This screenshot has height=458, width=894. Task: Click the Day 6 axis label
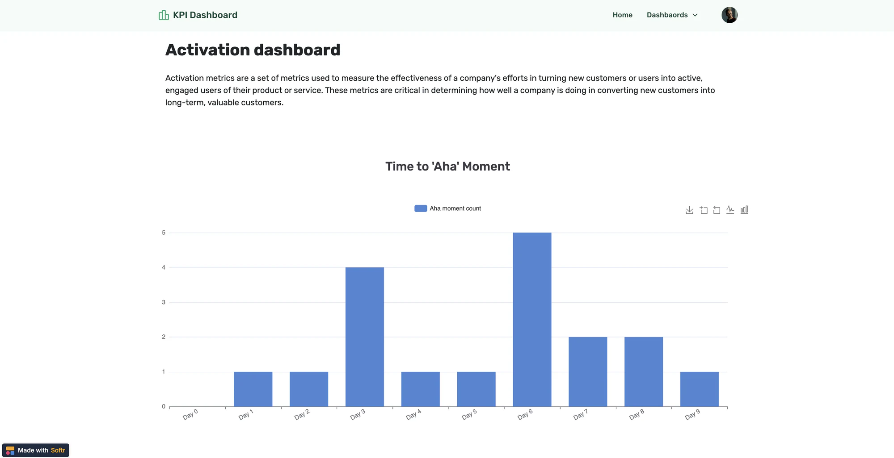pyautogui.click(x=525, y=415)
